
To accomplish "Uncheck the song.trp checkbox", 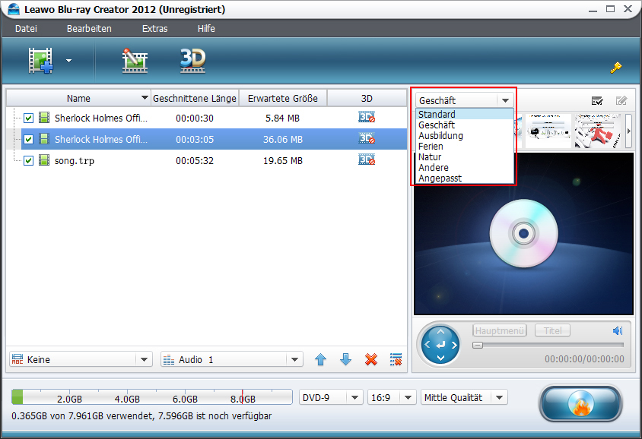I will pyautogui.click(x=28, y=161).
